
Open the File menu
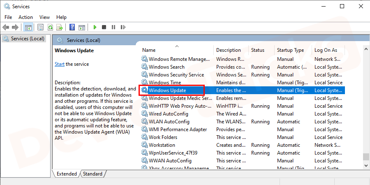pyautogui.click(x=8, y=17)
